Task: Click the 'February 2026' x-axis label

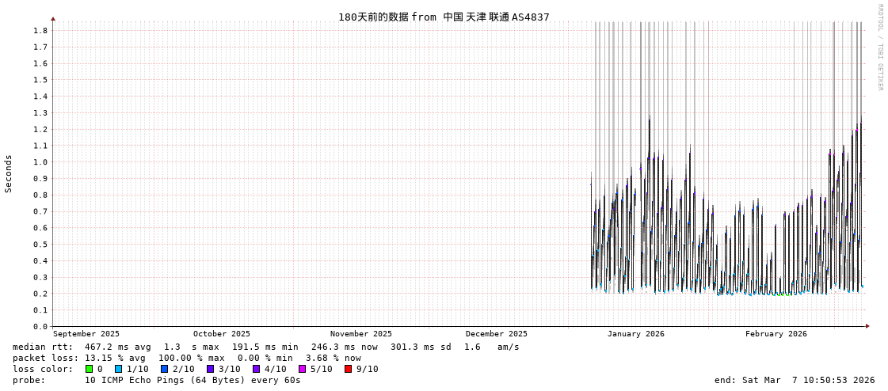Action: (776, 334)
